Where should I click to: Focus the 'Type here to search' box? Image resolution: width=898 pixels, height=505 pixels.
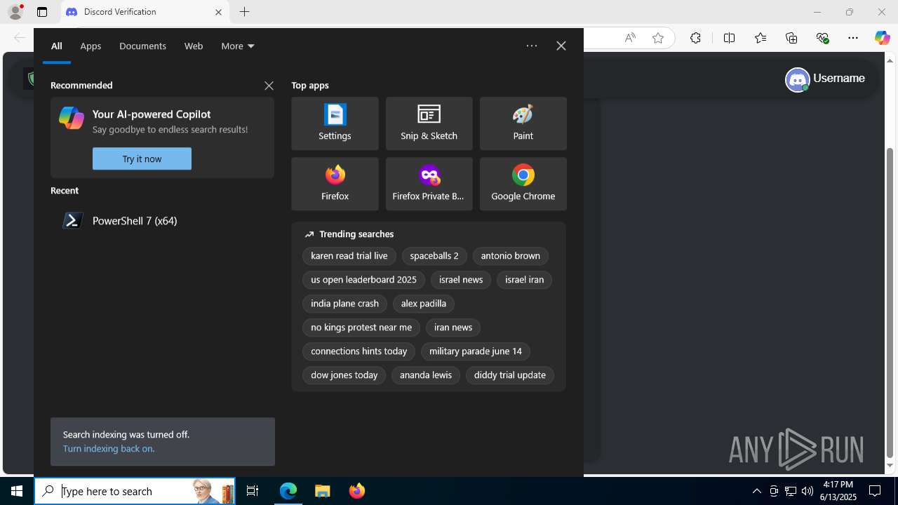[x=135, y=491]
